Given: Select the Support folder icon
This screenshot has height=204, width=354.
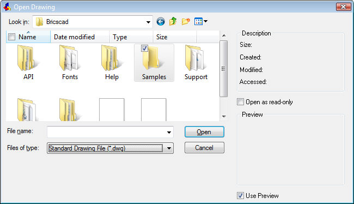Looking at the screenshot, I should point(196,58).
